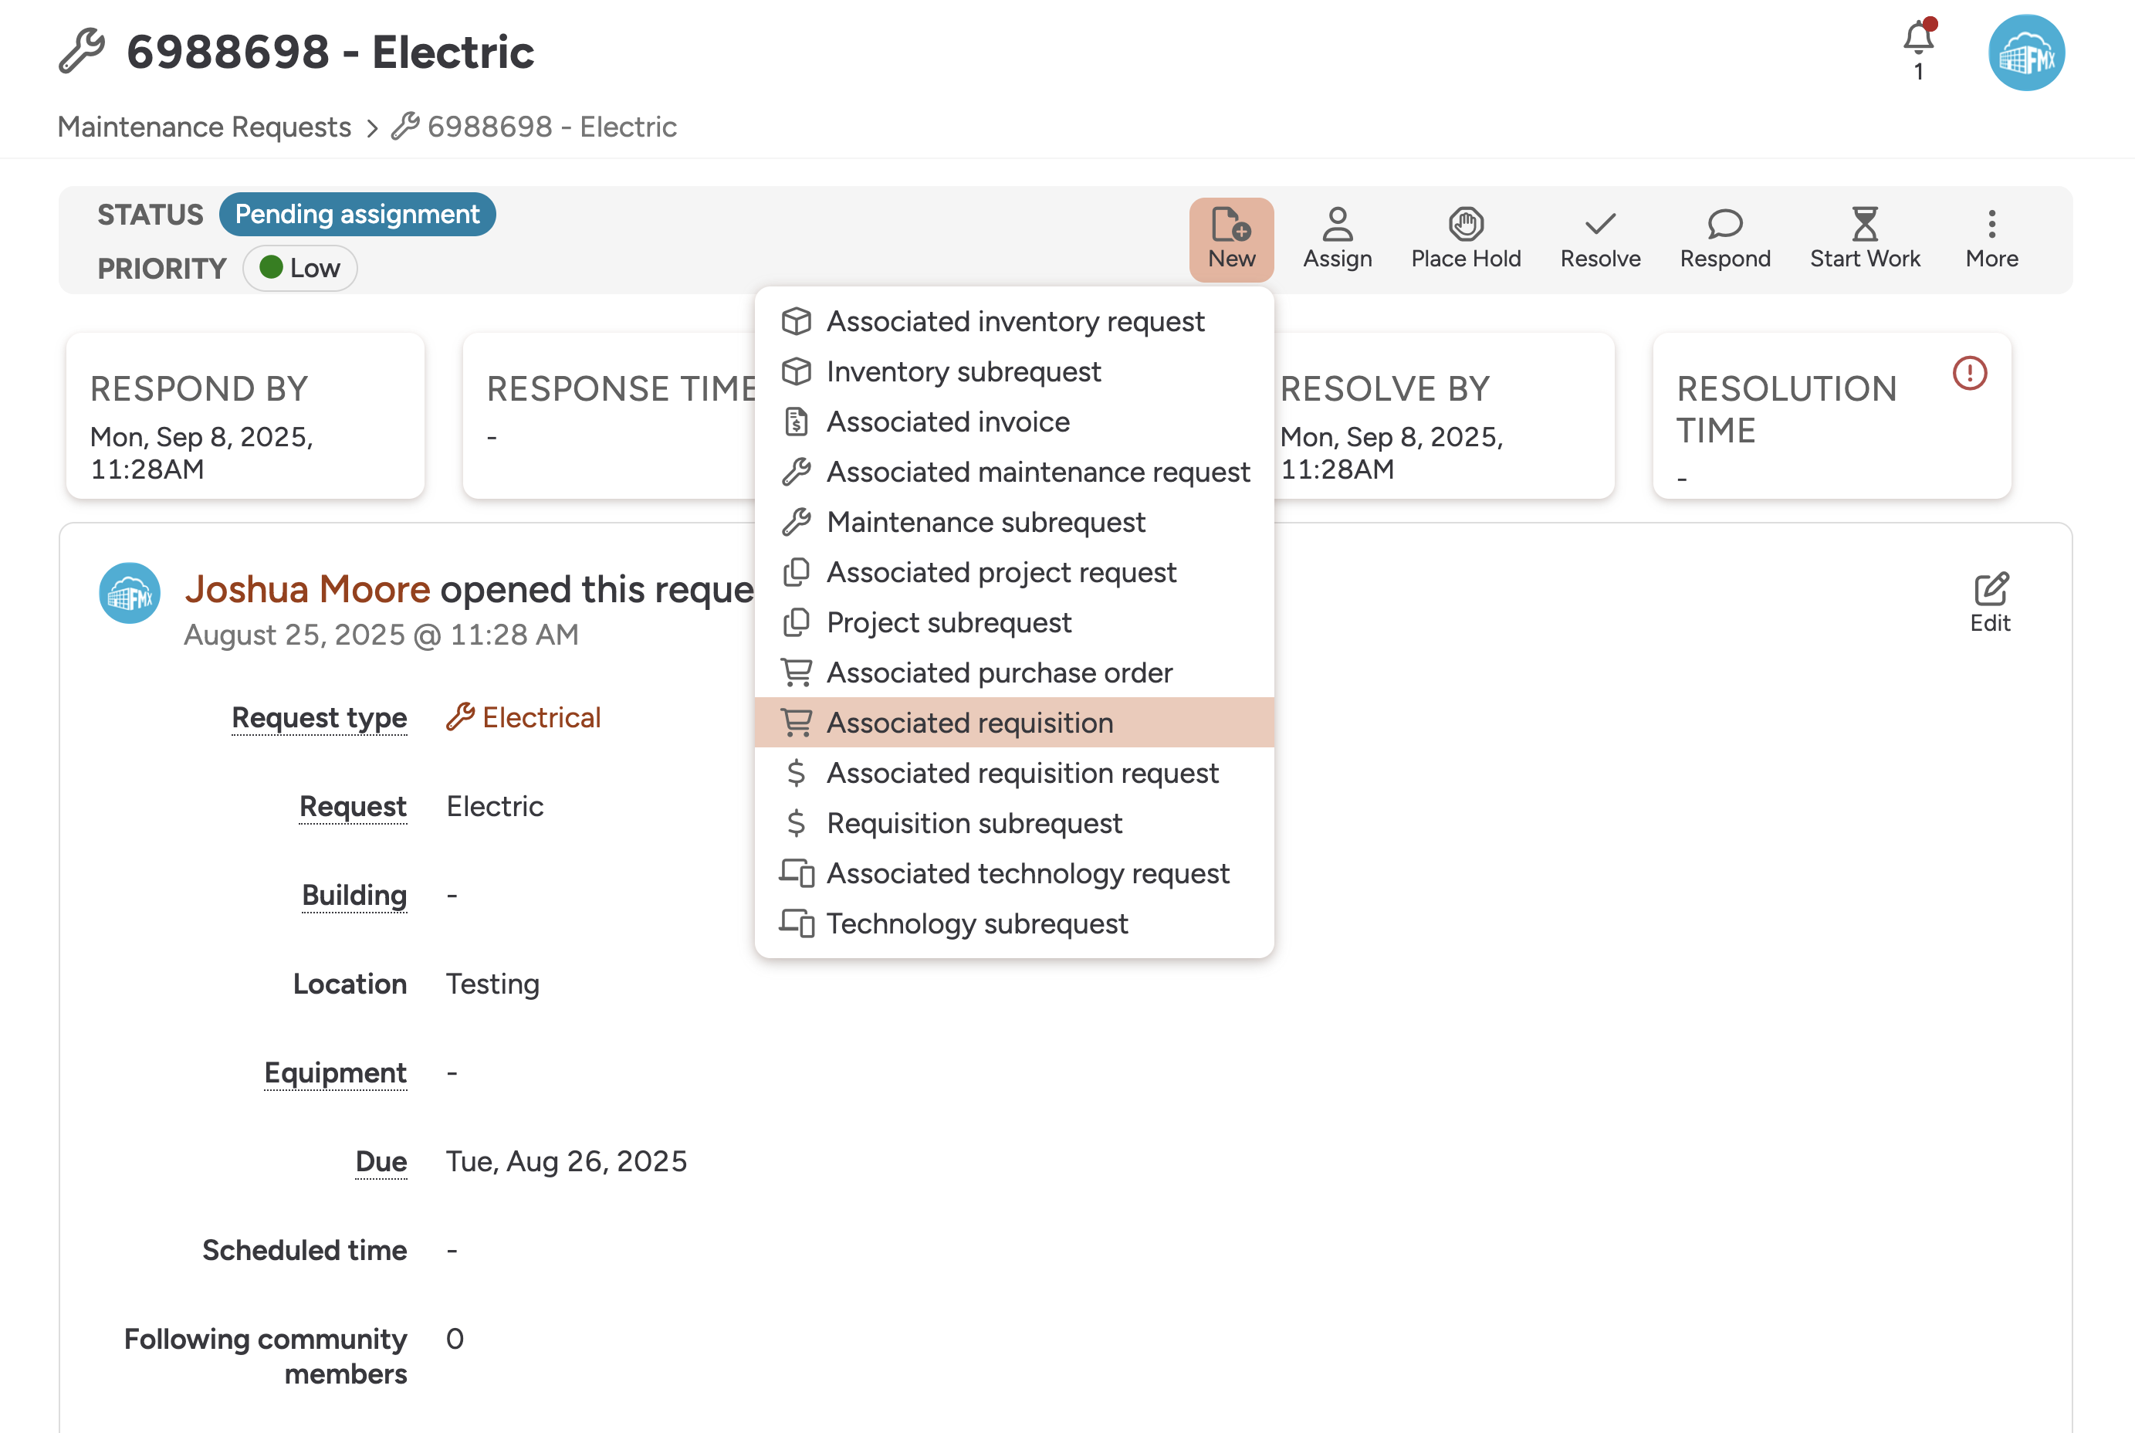Open Maintenance Requests breadcrumb link

click(x=204, y=127)
